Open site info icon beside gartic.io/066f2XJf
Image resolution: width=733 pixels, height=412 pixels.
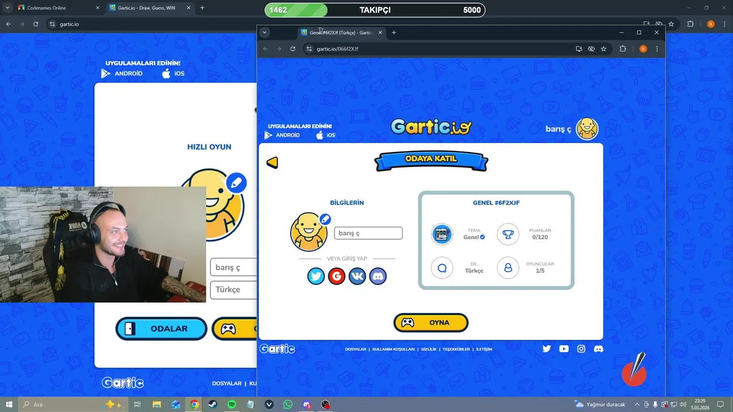tap(309, 49)
